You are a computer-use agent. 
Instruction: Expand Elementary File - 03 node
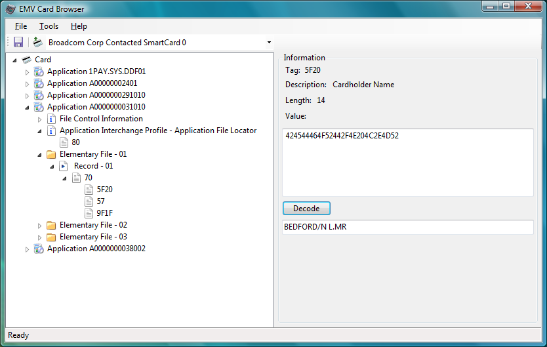(x=40, y=237)
